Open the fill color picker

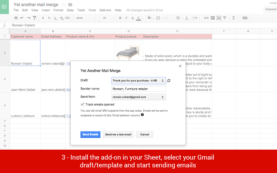149,18
